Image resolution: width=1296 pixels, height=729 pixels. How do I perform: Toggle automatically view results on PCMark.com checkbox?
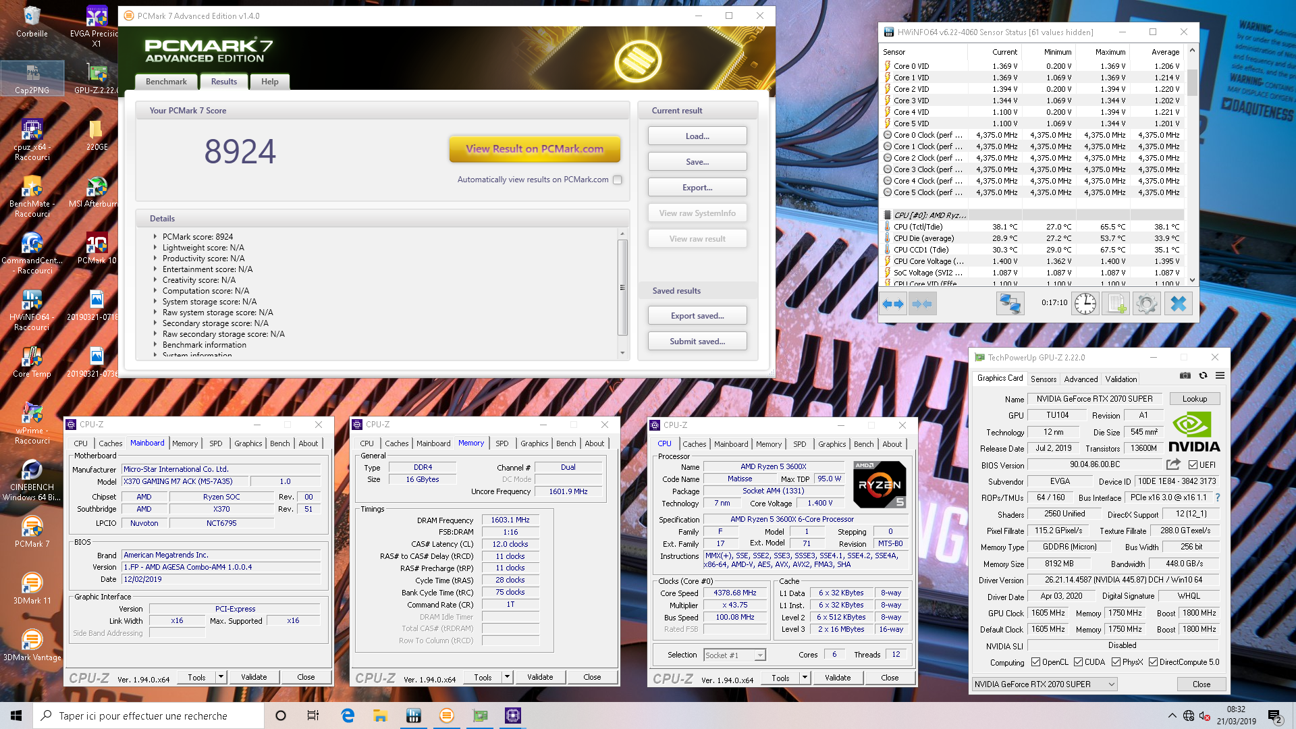[x=617, y=180]
